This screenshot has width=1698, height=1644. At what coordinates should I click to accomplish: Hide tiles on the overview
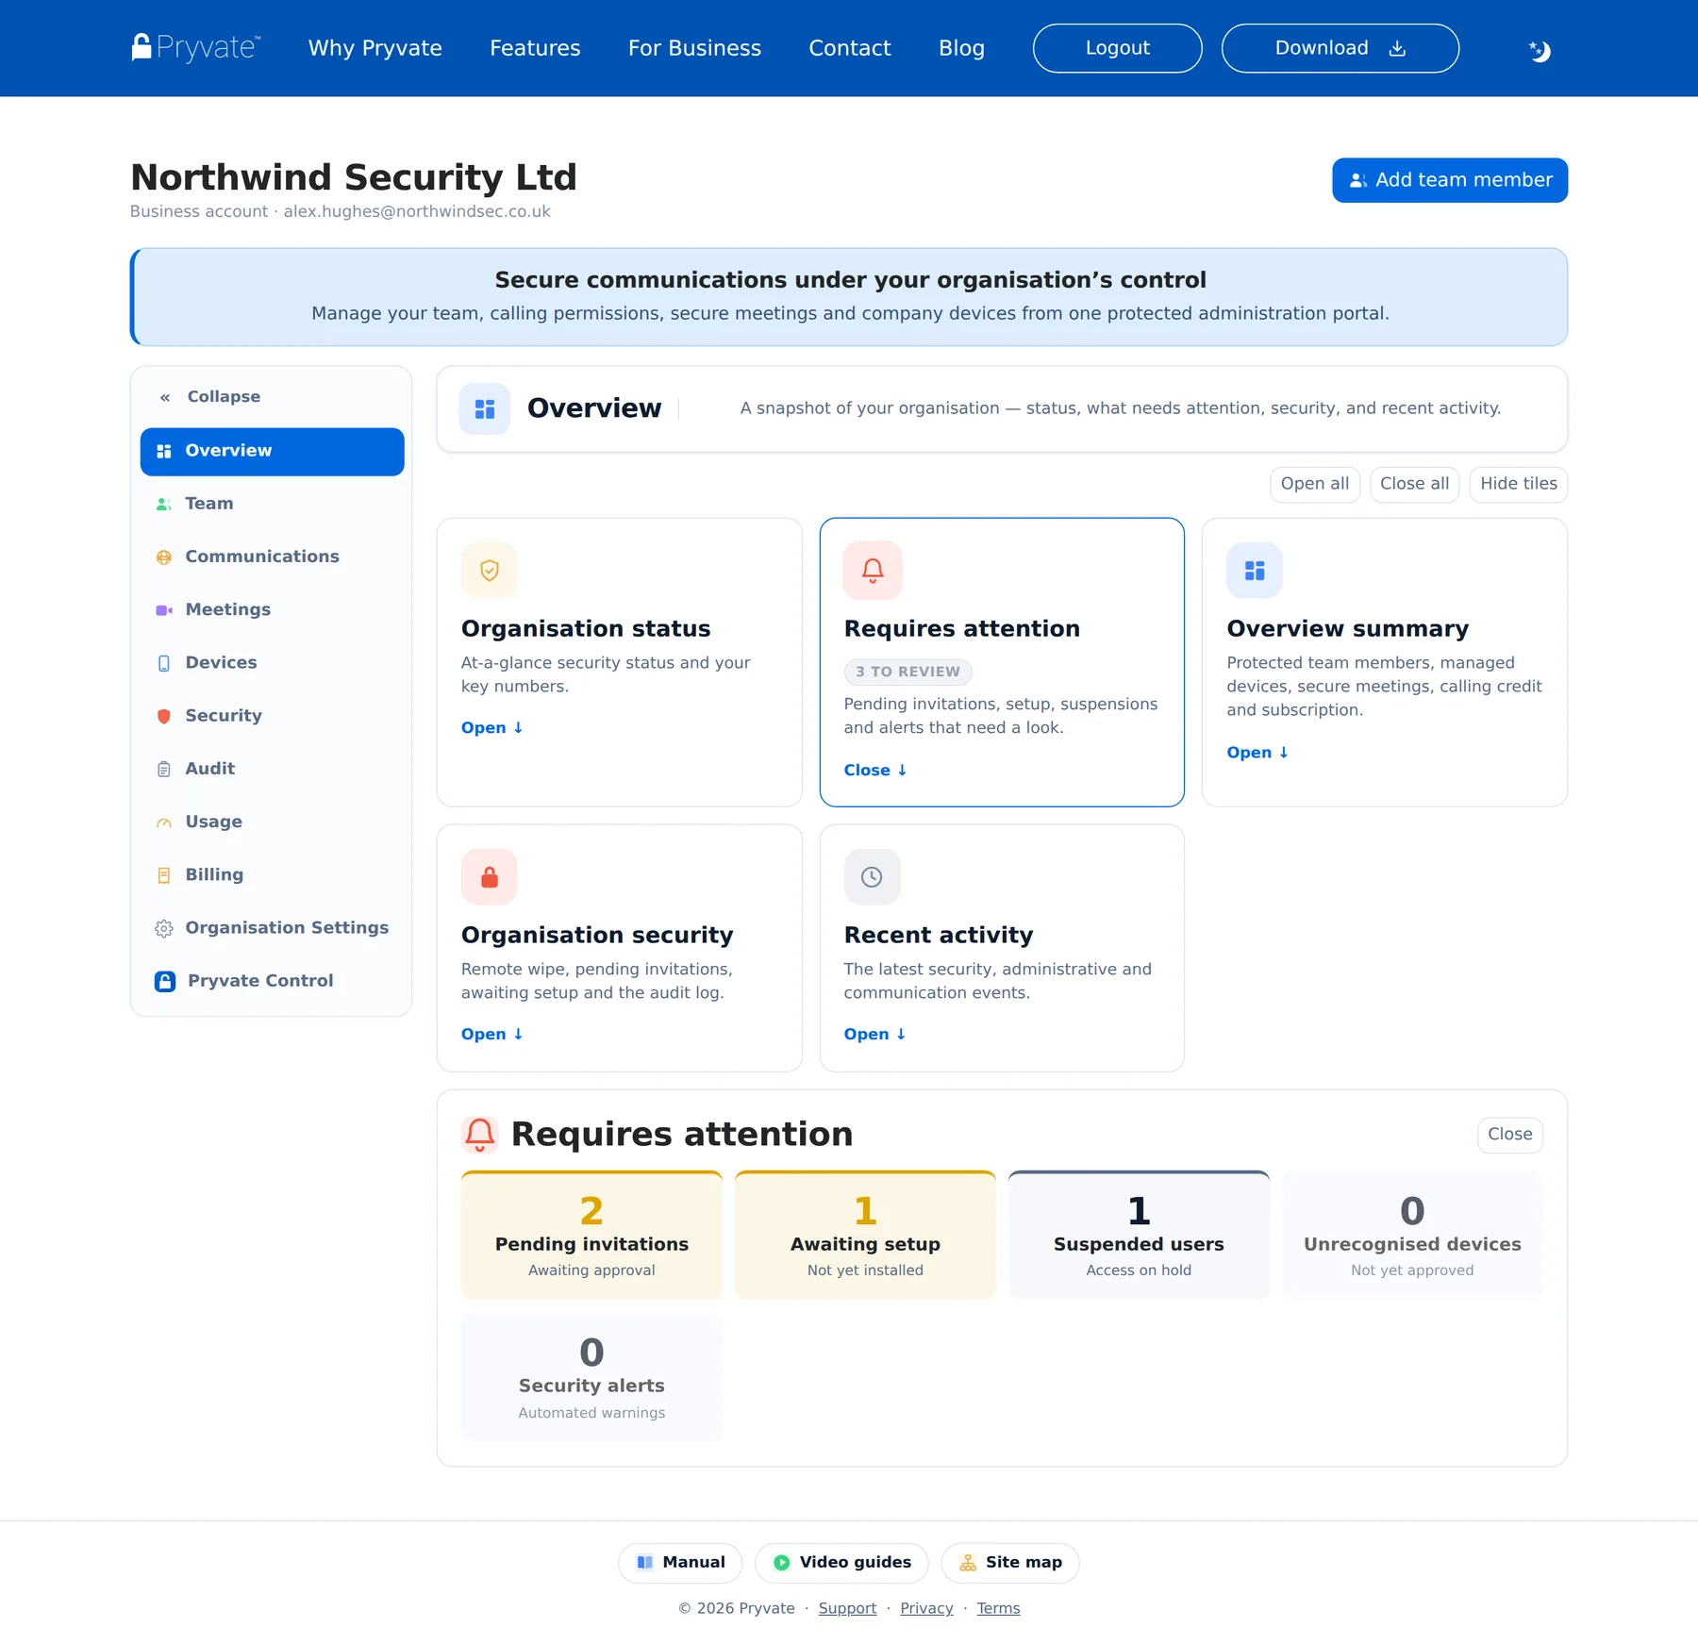coord(1518,484)
